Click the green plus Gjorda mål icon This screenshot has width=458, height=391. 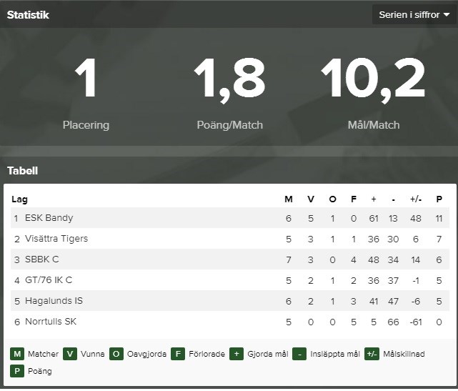point(237,354)
